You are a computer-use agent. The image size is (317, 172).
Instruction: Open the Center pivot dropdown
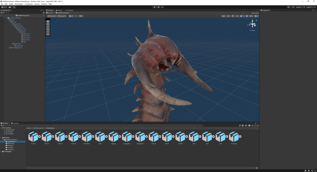click(52, 16)
